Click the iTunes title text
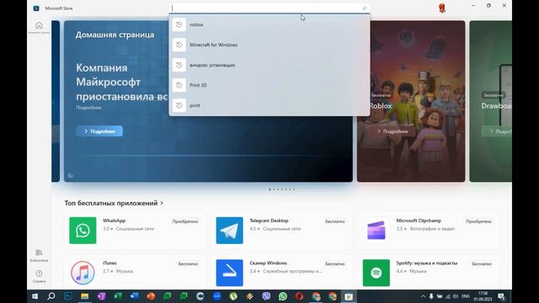Screen dimensions: 539x303 (x=109, y=263)
